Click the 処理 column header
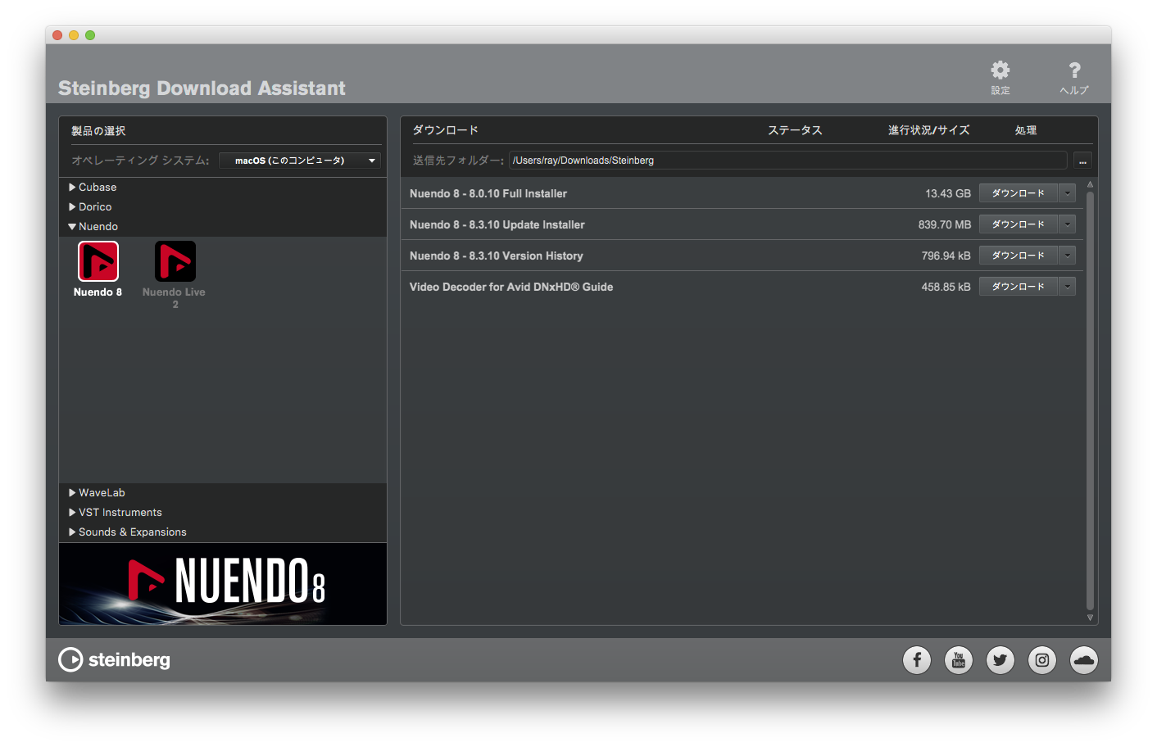The image size is (1157, 747). pos(1026,130)
